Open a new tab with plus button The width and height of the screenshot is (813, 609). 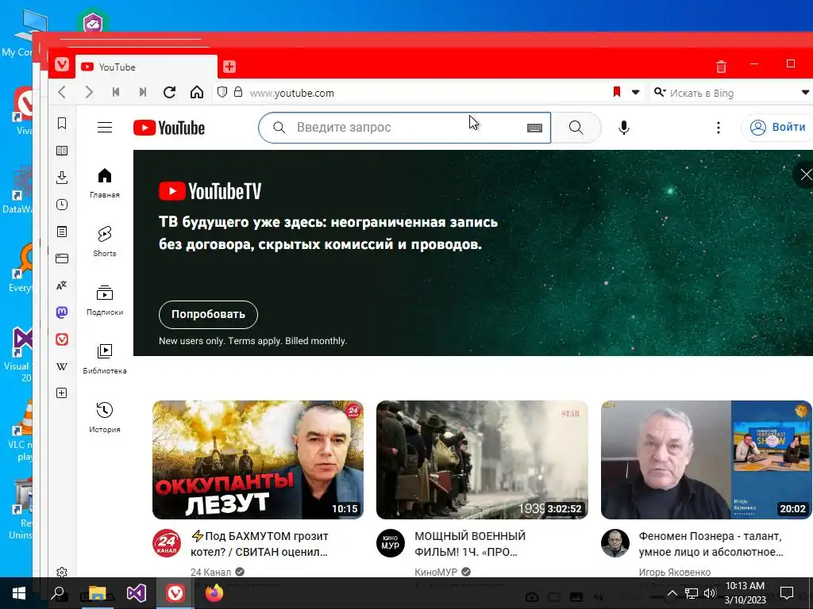[x=229, y=67]
